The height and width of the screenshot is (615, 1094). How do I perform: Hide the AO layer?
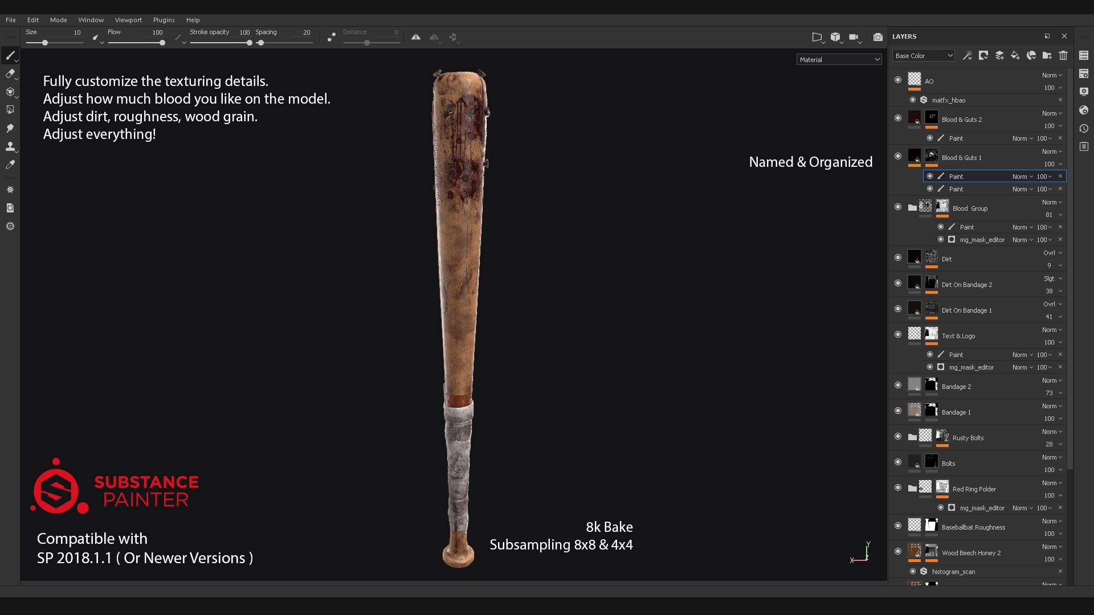pyautogui.click(x=898, y=80)
